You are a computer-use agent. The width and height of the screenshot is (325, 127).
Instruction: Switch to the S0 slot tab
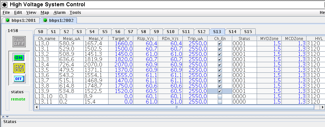click(41, 32)
